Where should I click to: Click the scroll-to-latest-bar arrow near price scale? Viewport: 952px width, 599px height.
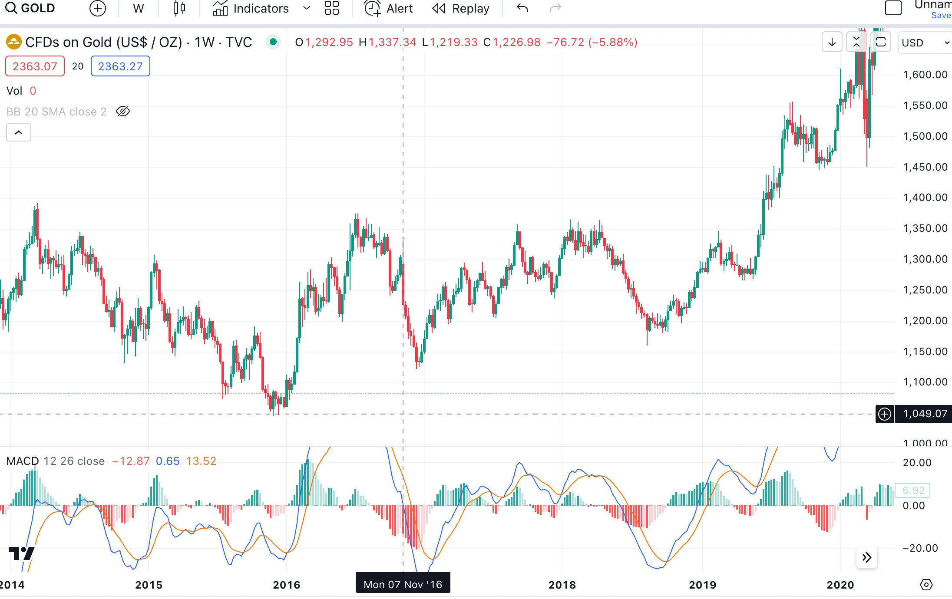coord(832,42)
